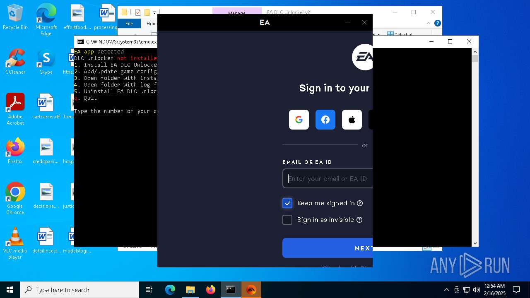Switch to EA app on taskbar
530x298 pixels.
251,290
